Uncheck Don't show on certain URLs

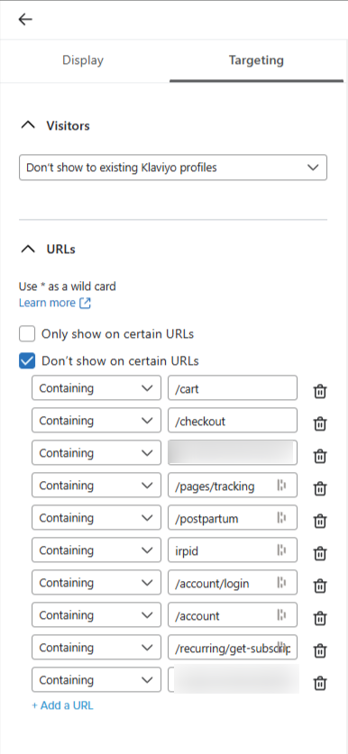point(27,360)
